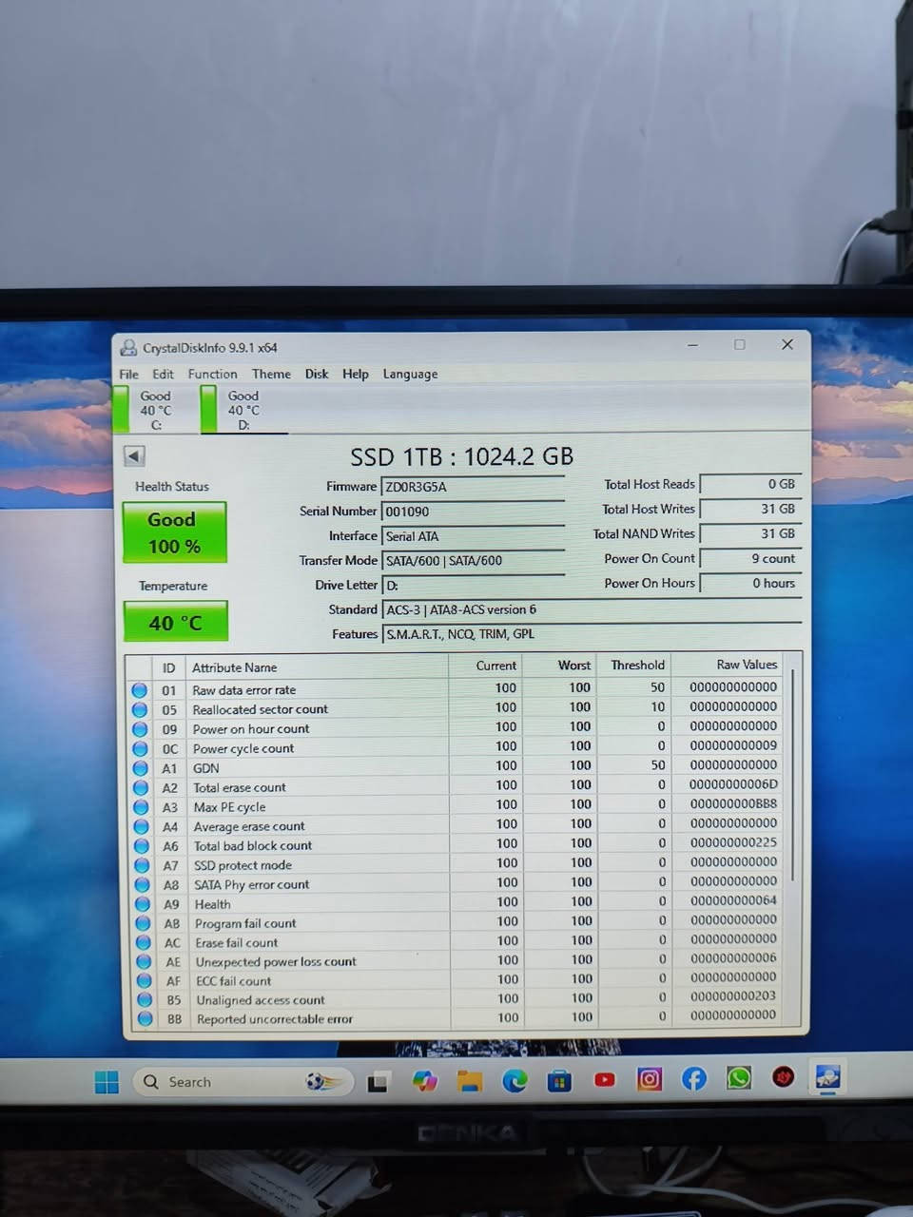This screenshot has width=913, height=1217.
Task: Click the Raw Values column header
Action: (728, 665)
